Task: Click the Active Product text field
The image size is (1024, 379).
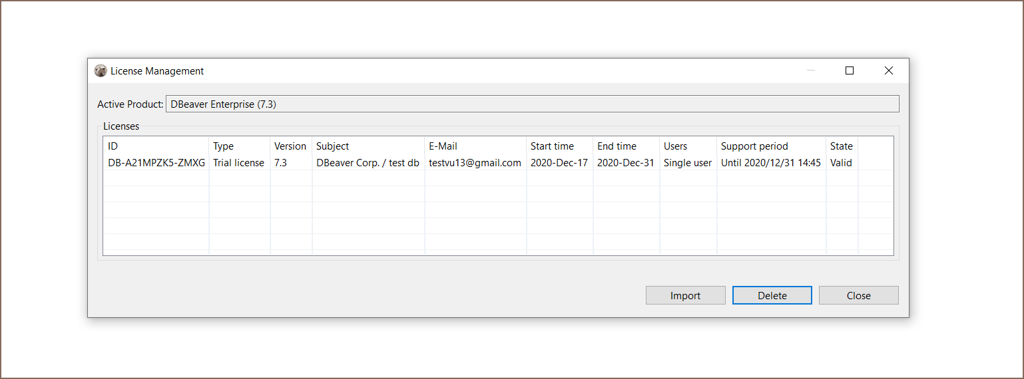Action: 532,104
